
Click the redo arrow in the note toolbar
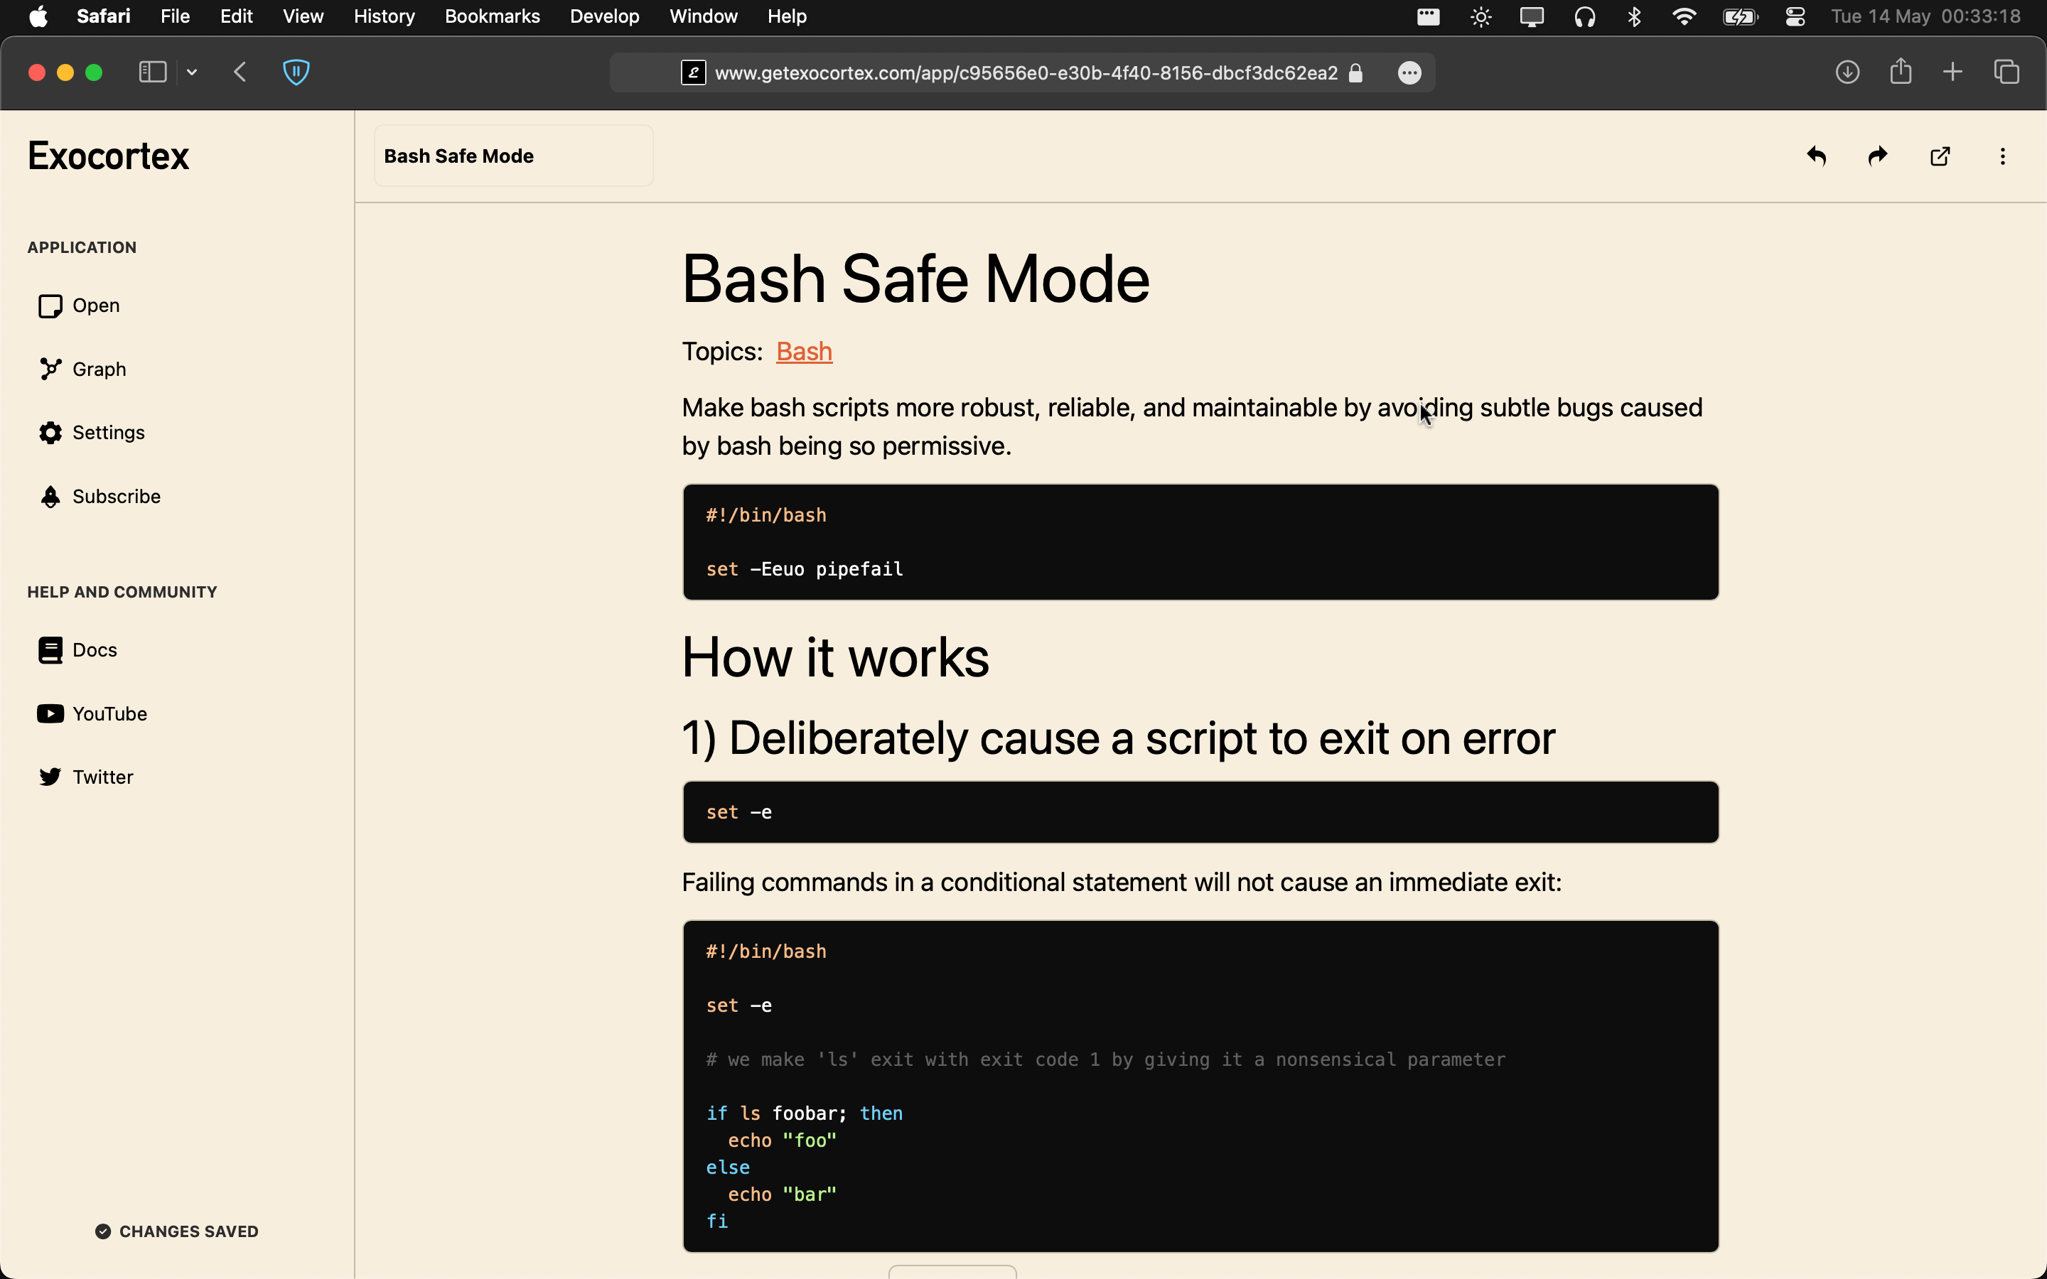click(1878, 156)
